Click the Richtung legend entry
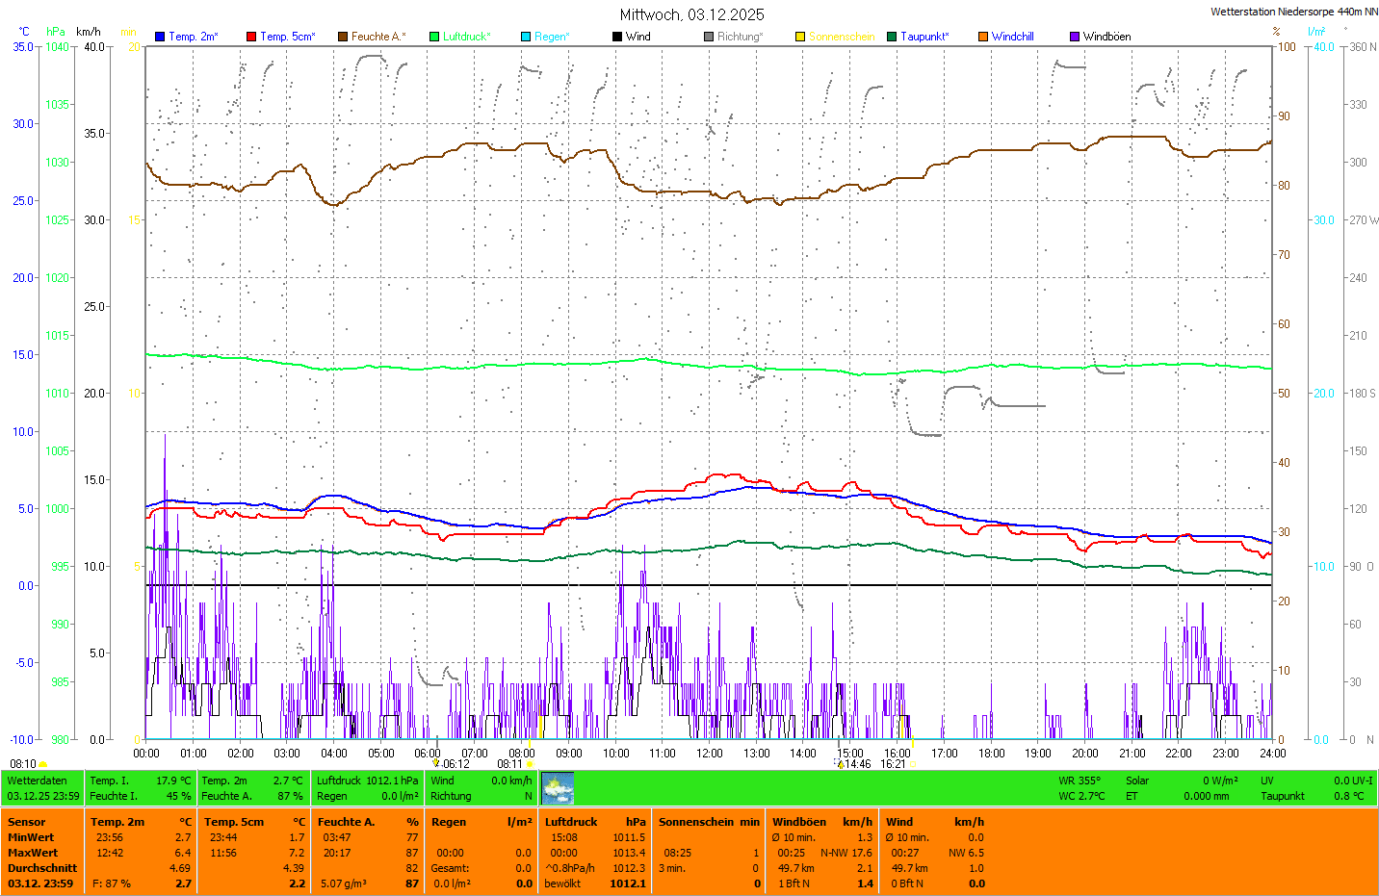The height and width of the screenshot is (896, 1379). (739, 37)
